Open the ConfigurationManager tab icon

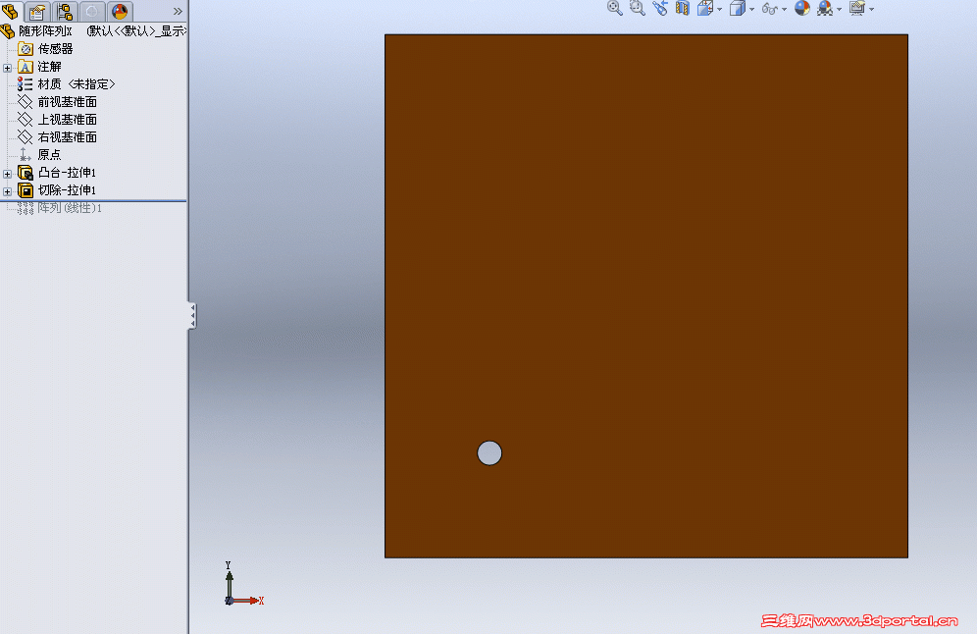pos(64,11)
